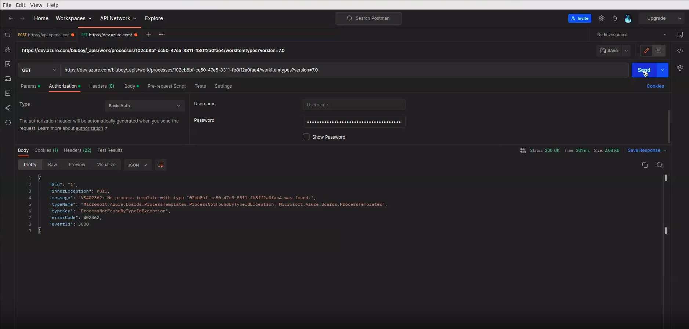689x329 pixels.
Task: Go forward with the right arrow
Action: point(22,18)
